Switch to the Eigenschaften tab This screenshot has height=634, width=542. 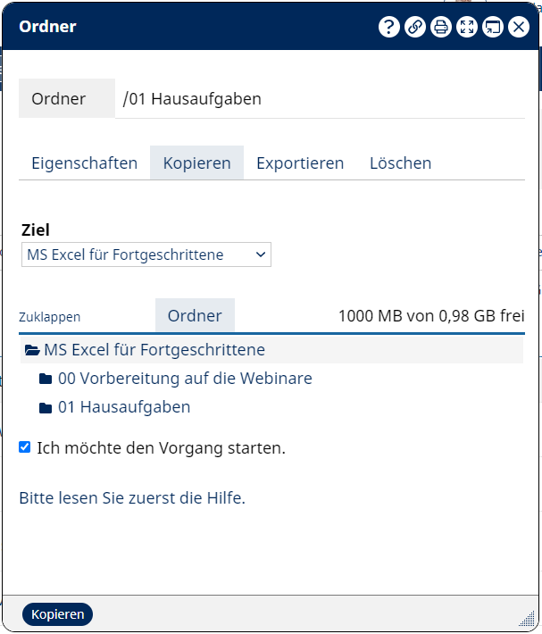point(84,163)
